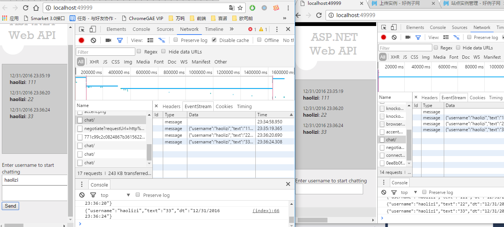
Task: Reload page in right browser window
Action: (319, 15)
